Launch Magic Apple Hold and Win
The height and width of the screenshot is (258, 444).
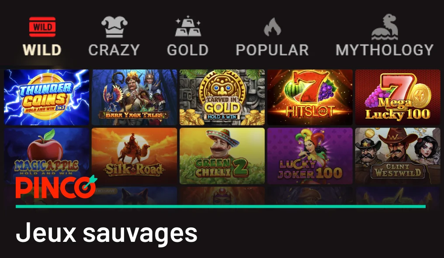pyautogui.click(x=47, y=156)
